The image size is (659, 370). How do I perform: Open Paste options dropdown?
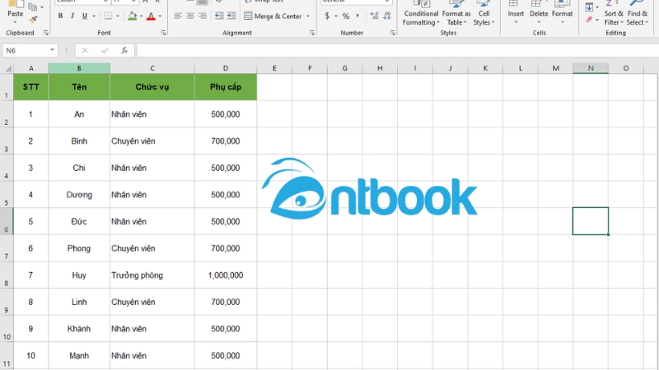pyautogui.click(x=15, y=21)
